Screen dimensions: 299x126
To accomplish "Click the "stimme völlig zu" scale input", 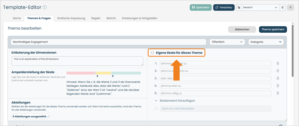I will tap(215, 93).
